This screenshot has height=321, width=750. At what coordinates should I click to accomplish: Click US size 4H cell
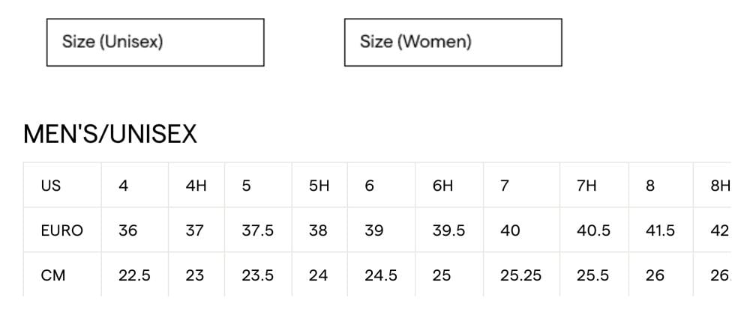coord(196,186)
